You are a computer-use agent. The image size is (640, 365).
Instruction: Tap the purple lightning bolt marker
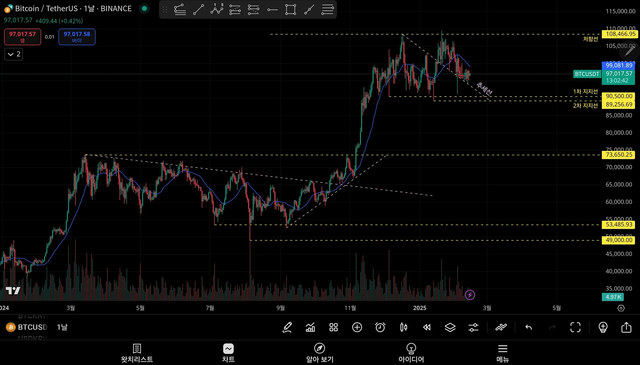pos(470,295)
